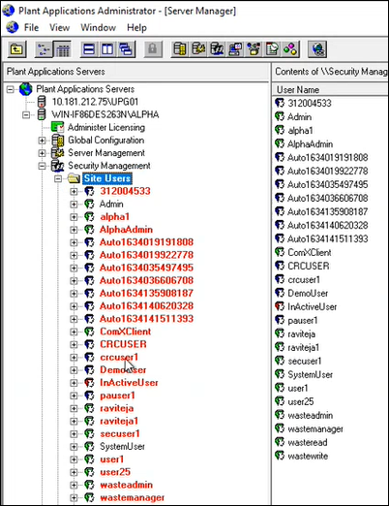Image resolution: width=389 pixels, height=506 pixels.
Task: Open the View menu
Action: click(59, 28)
